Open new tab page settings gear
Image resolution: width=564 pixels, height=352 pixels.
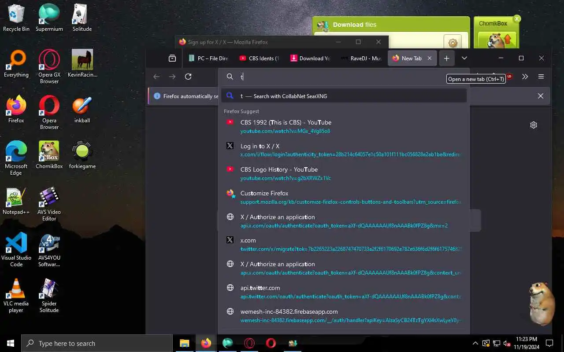(534, 125)
